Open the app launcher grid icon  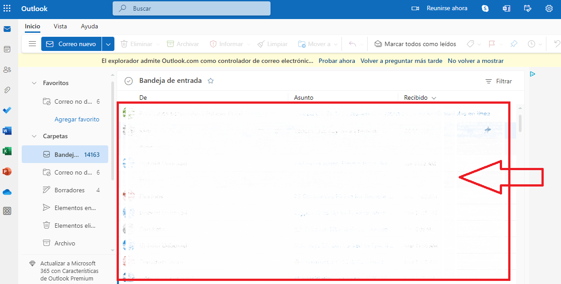point(7,8)
